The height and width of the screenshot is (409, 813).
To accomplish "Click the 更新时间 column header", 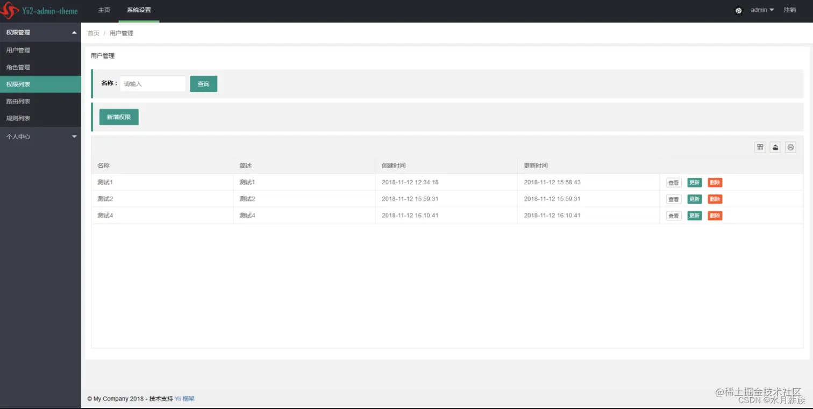I will 588,166.
